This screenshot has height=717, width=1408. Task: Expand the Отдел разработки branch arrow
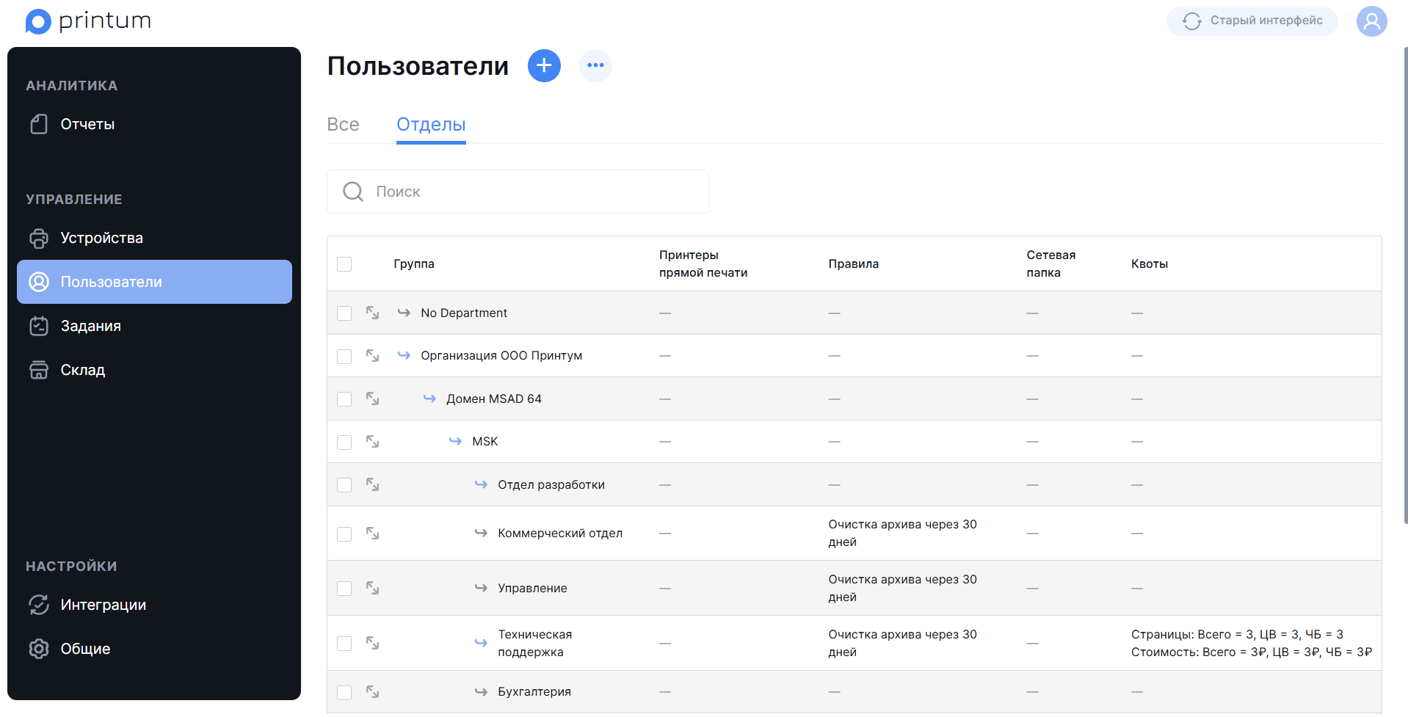[481, 484]
